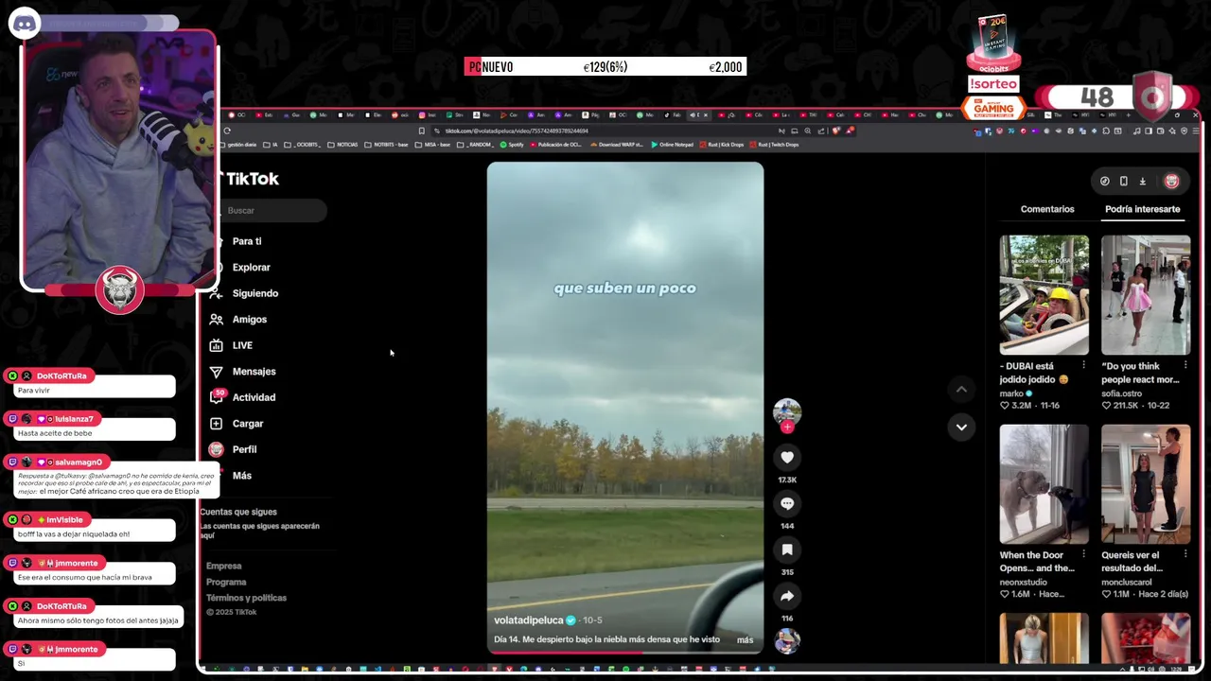Viewport: 1211px width, 681px height.
Task: Click the Discord icon in the stream overlay
Action: (25, 24)
